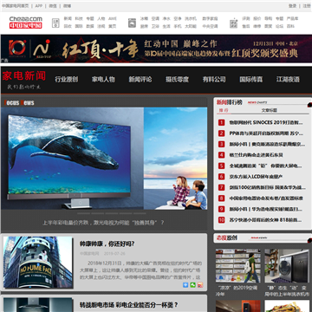Click the 空调 category link
This screenshot has height=312, width=312.
click(155, 18)
